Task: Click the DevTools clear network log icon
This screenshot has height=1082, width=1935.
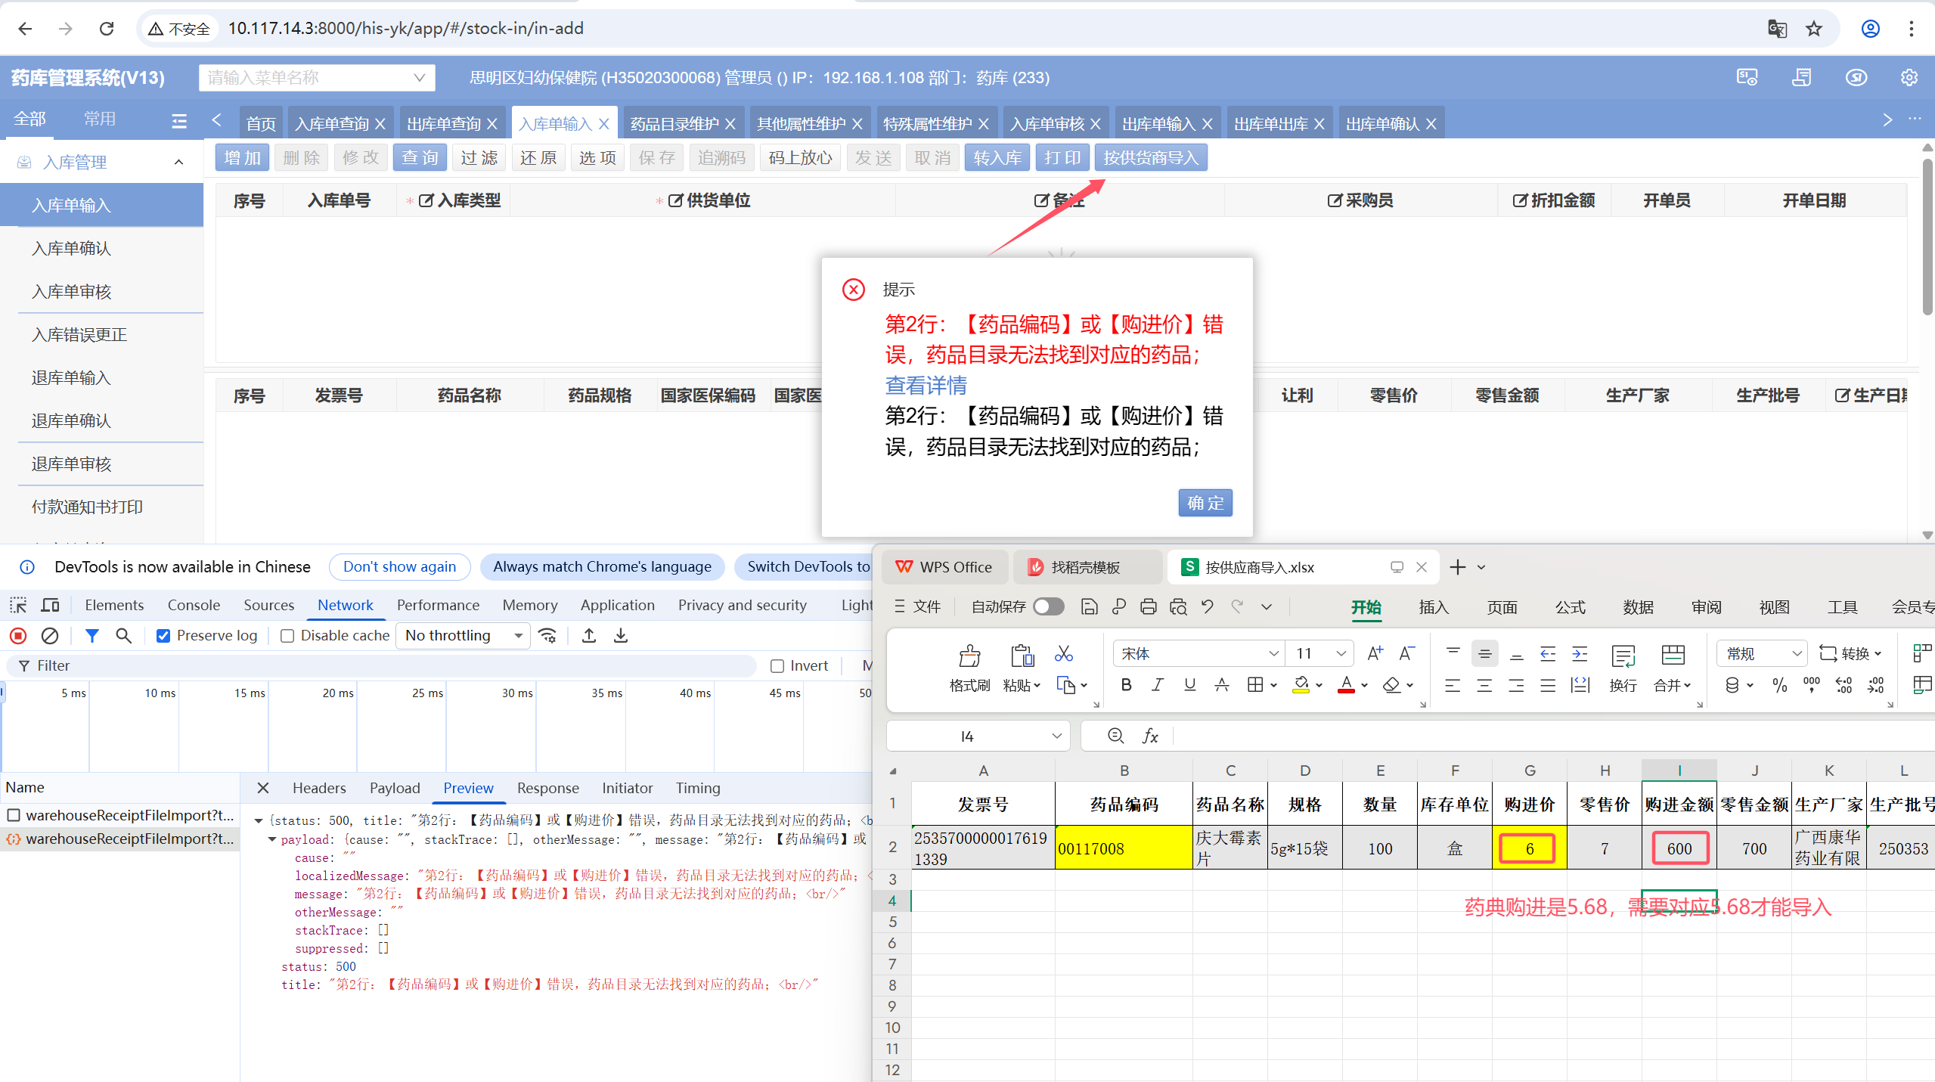Action: pos(50,636)
